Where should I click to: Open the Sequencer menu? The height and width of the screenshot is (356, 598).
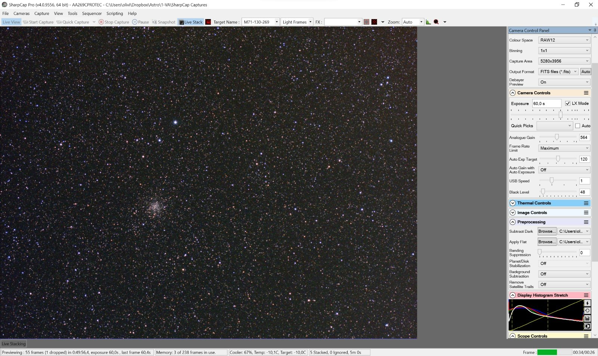click(92, 13)
